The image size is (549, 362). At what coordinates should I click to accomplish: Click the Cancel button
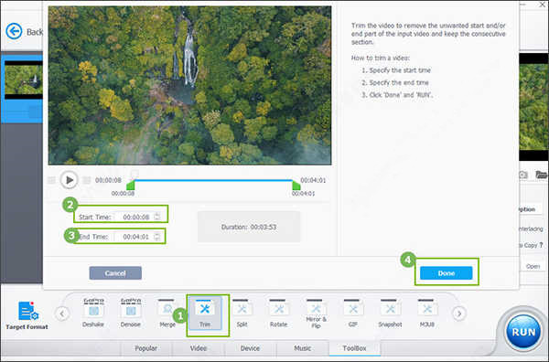[x=115, y=273]
